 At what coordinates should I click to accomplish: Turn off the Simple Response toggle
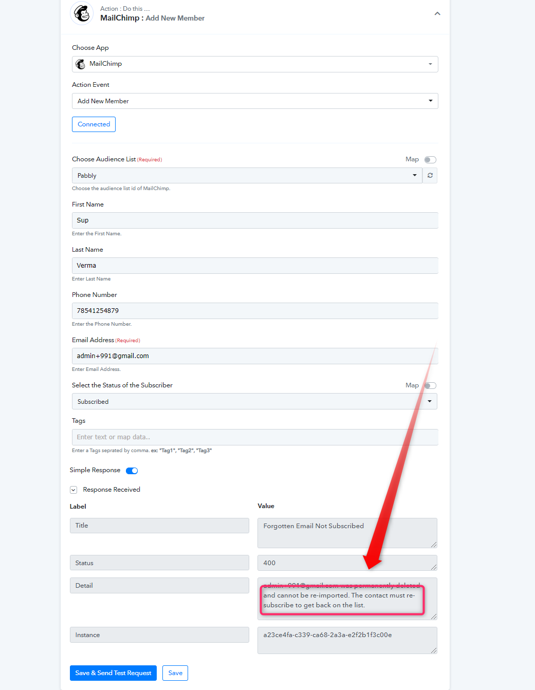(132, 471)
